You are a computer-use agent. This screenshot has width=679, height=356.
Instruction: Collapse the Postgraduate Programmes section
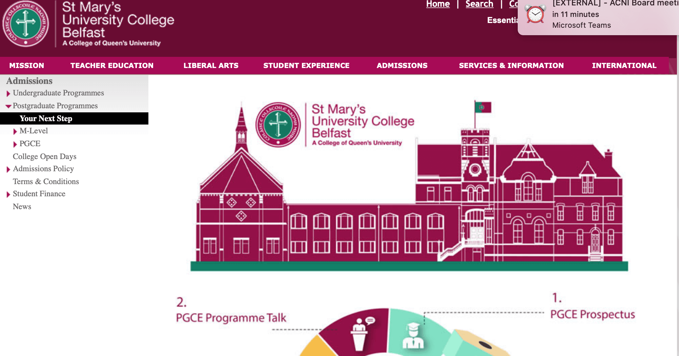[x=8, y=106]
